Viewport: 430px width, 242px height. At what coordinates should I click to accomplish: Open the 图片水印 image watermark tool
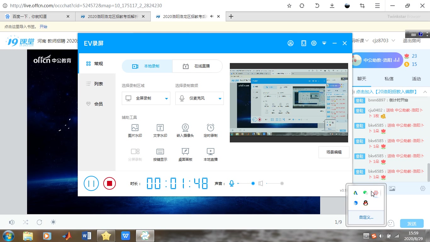point(135,130)
